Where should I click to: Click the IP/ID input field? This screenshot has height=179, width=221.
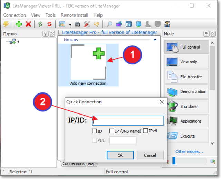pyautogui.click(x=128, y=121)
